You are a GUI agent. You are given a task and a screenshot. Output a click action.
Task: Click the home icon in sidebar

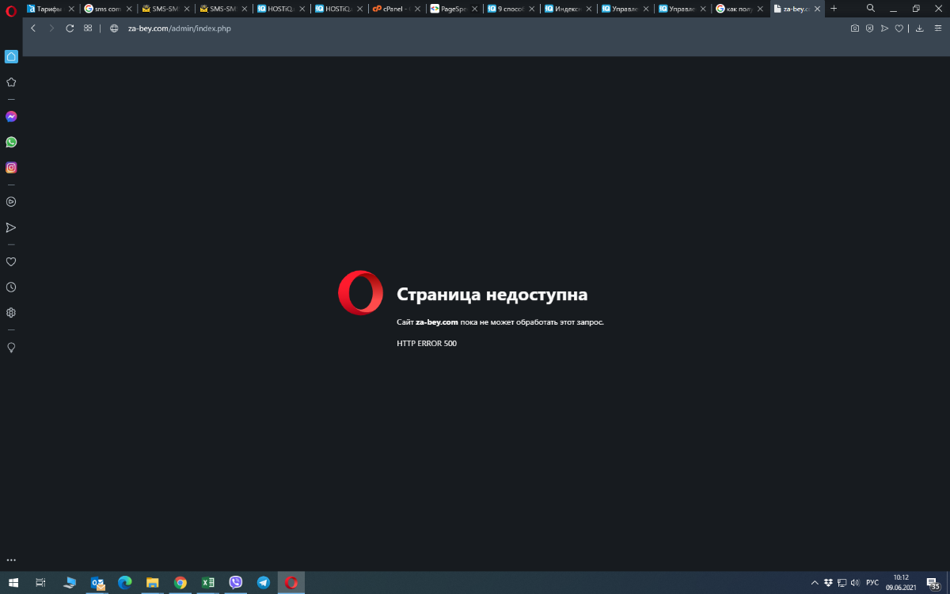click(x=11, y=56)
